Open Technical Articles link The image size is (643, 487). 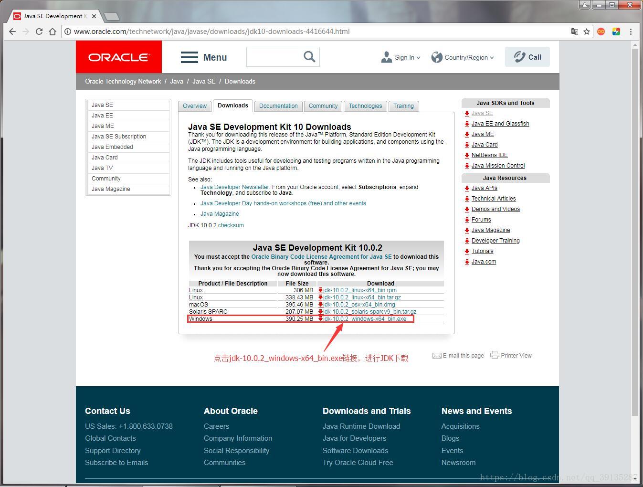(x=494, y=199)
